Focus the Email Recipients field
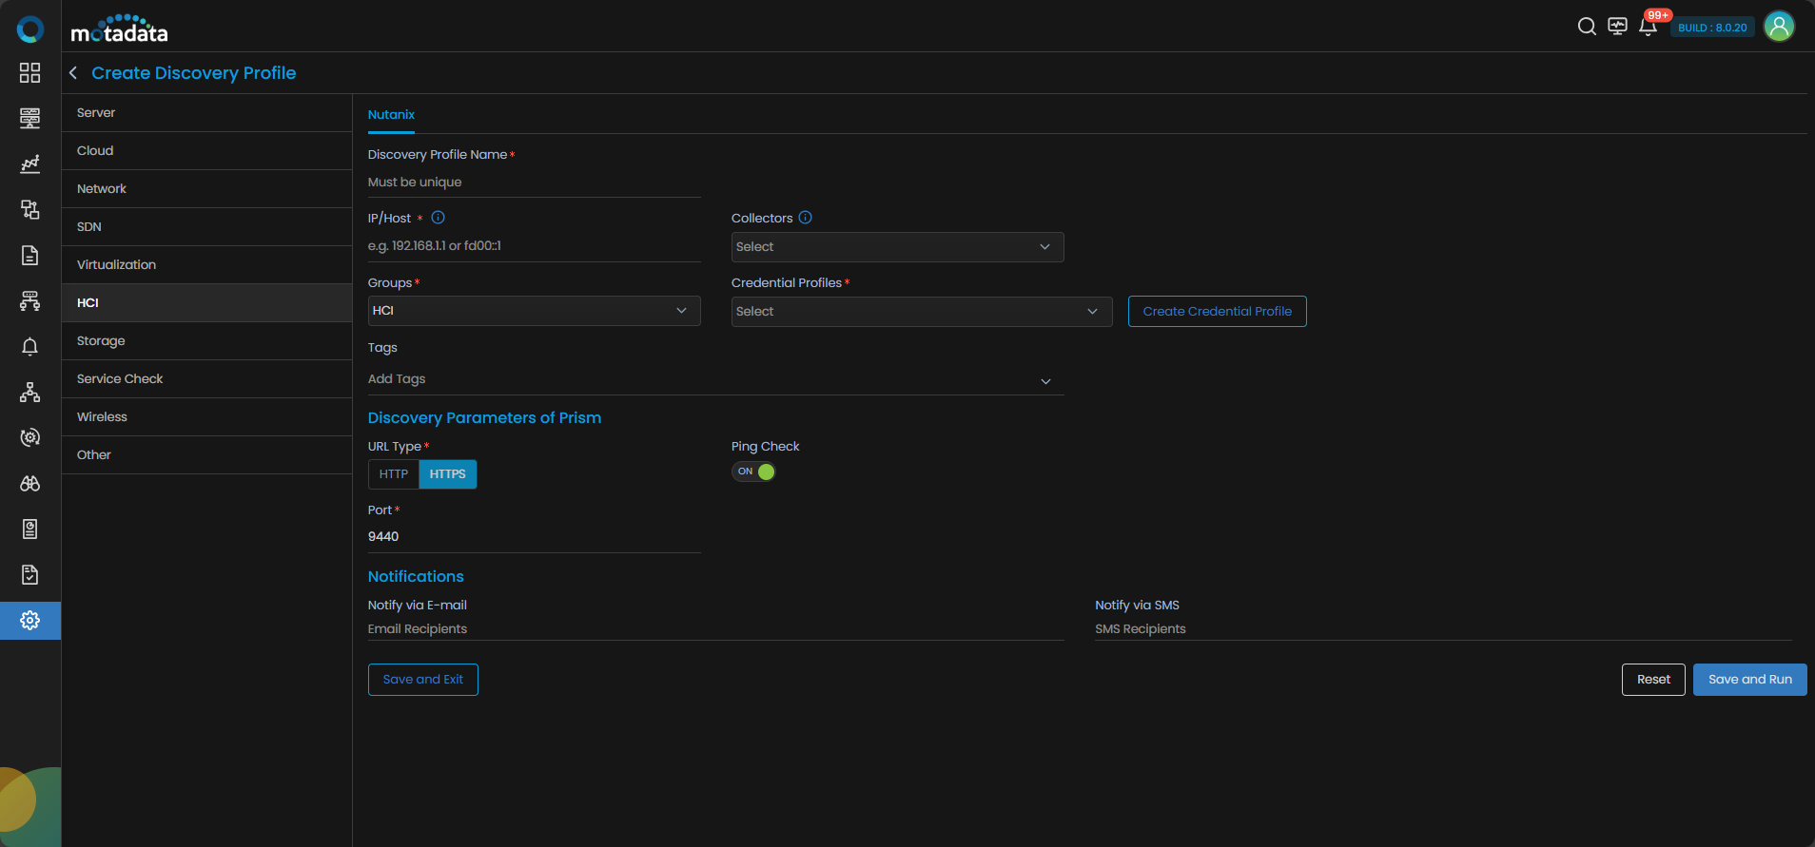 point(715,629)
